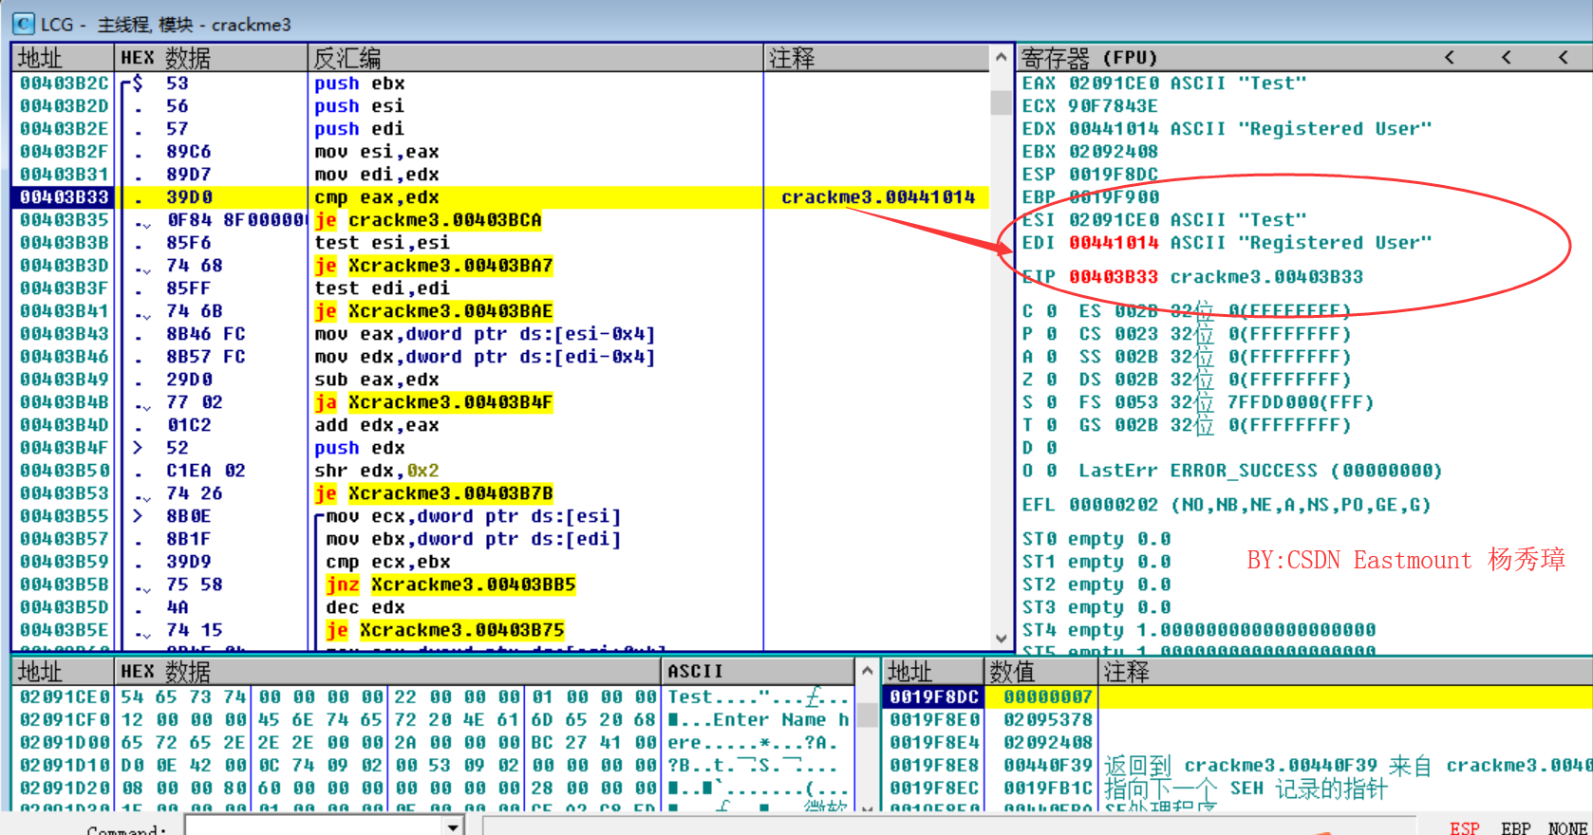Select the 'je Xcrackme3.00403BA7' instruction
The image size is (1593, 835).
(x=434, y=266)
